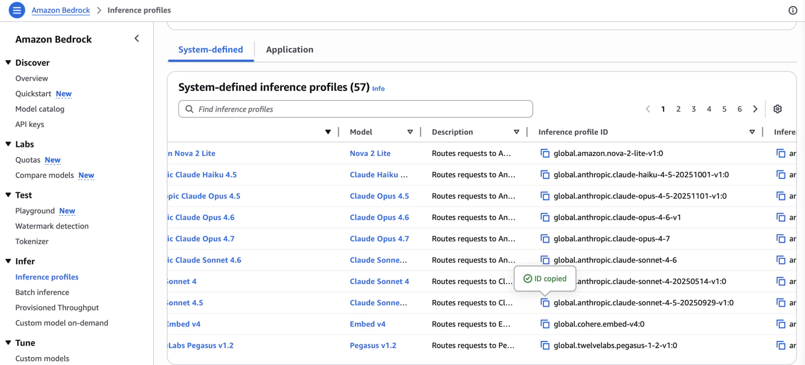Copy the claude-opus-4-6-v1 profile ID

click(545, 217)
